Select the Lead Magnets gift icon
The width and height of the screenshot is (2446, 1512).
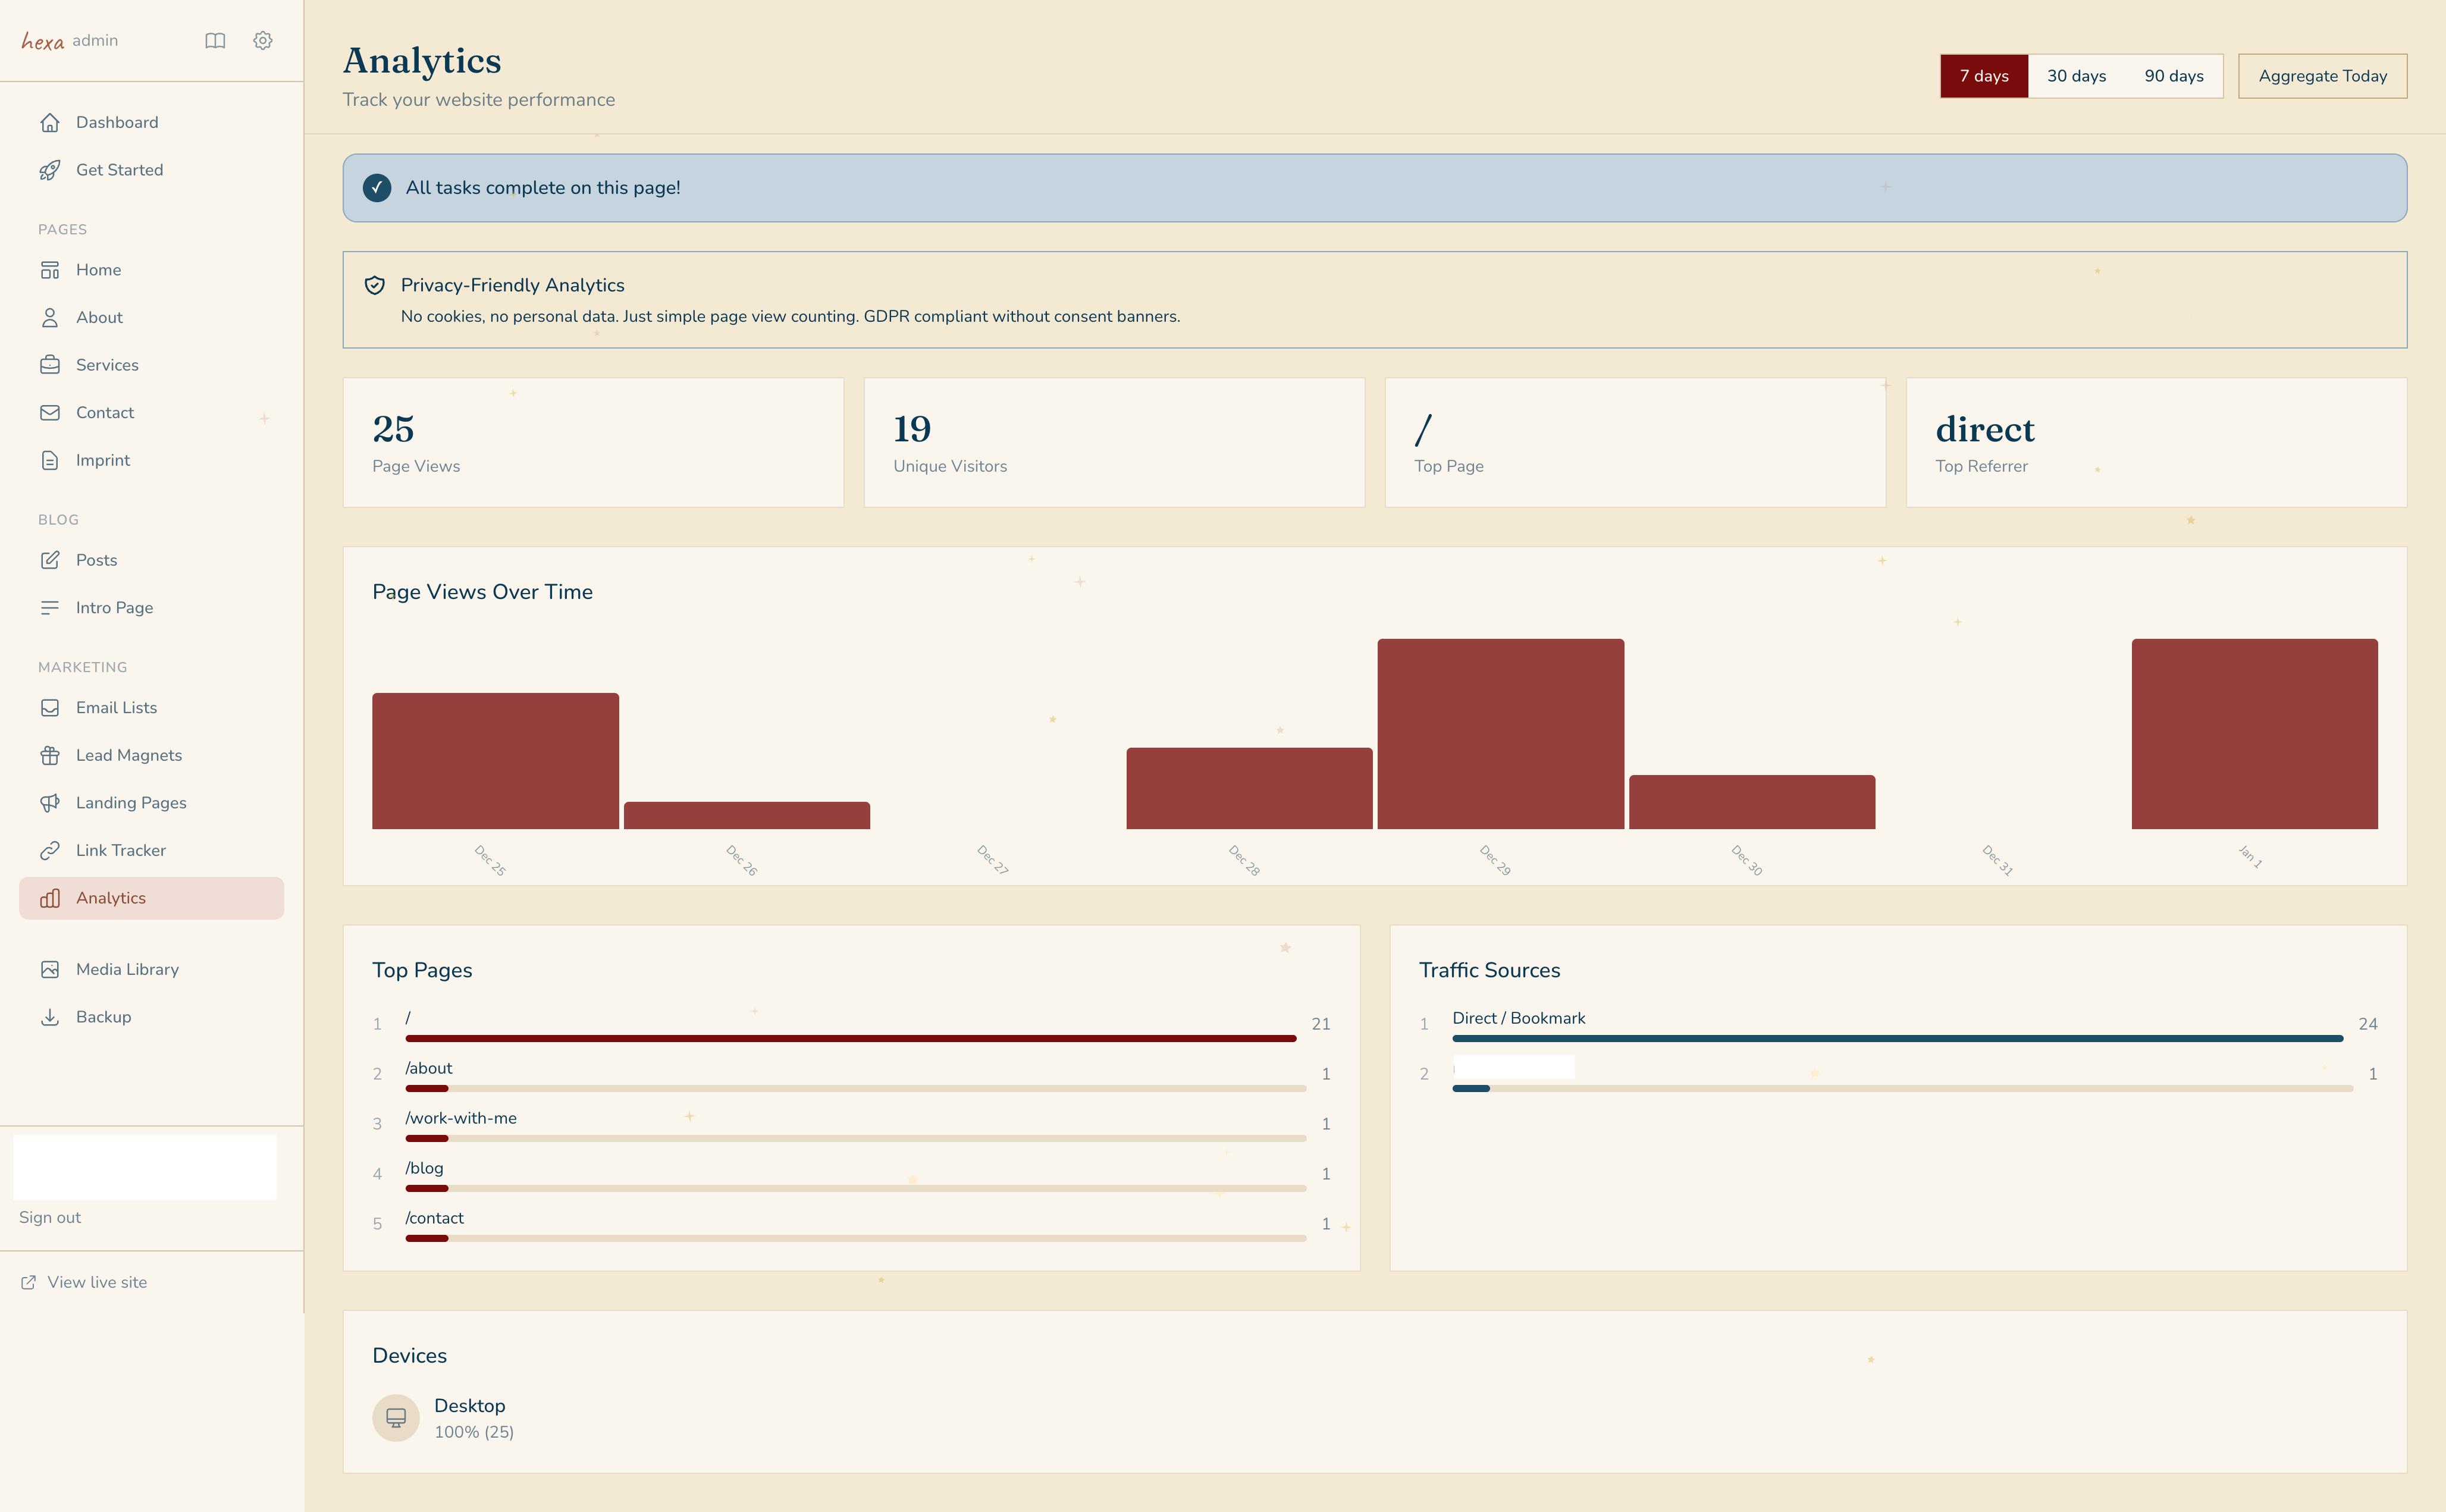click(51, 754)
